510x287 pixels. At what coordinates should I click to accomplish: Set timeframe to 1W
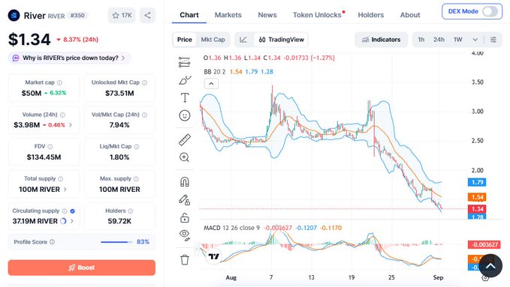coord(457,40)
